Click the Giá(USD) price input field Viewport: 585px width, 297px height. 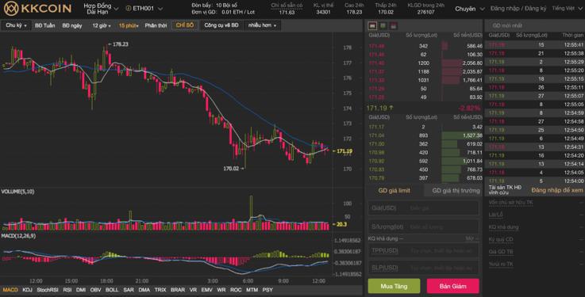pyautogui.click(x=423, y=208)
